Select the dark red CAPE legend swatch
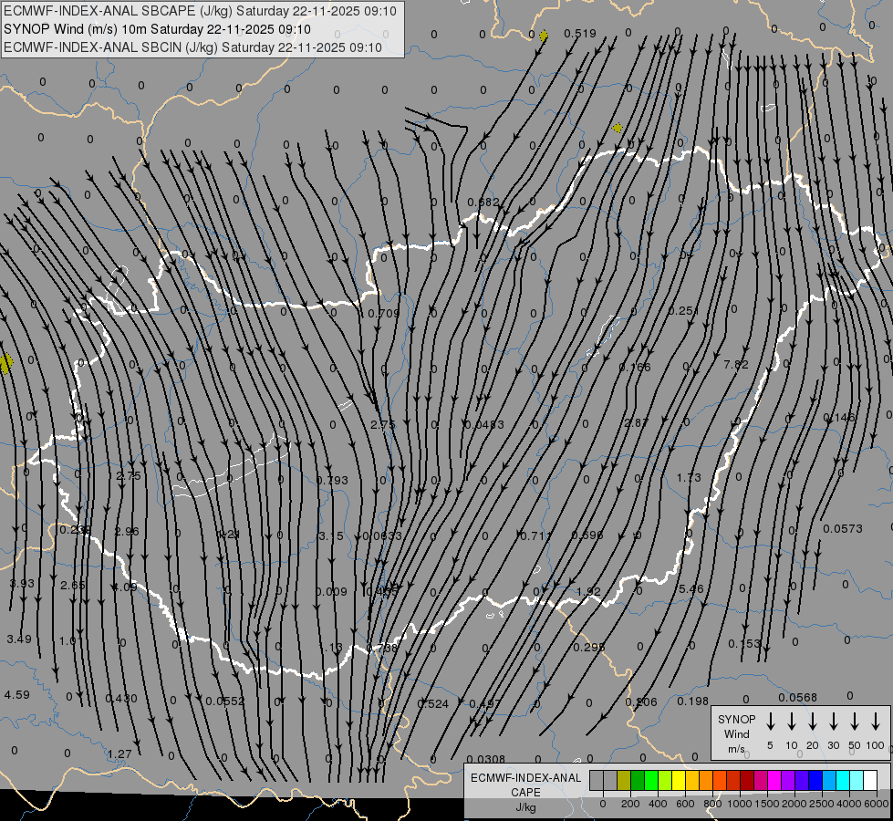 [747, 781]
